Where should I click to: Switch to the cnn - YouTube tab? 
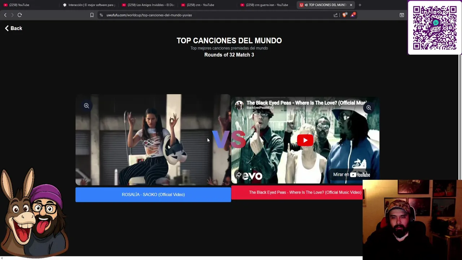pyautogui.click(x=207, y=5)
